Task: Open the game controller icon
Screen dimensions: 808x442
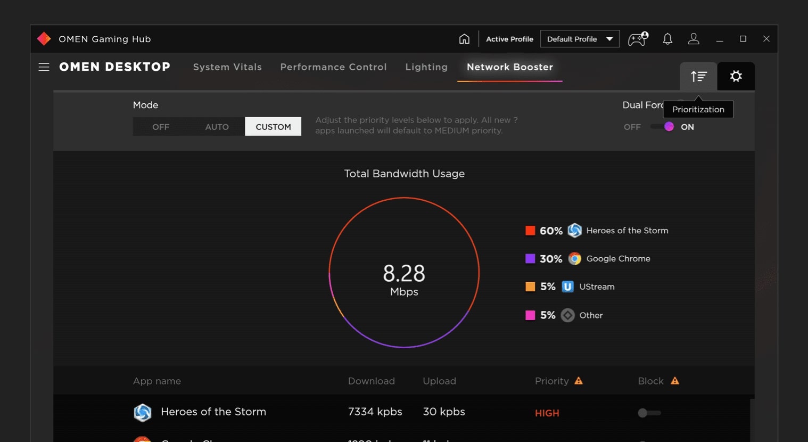Action: coord(638,39)
